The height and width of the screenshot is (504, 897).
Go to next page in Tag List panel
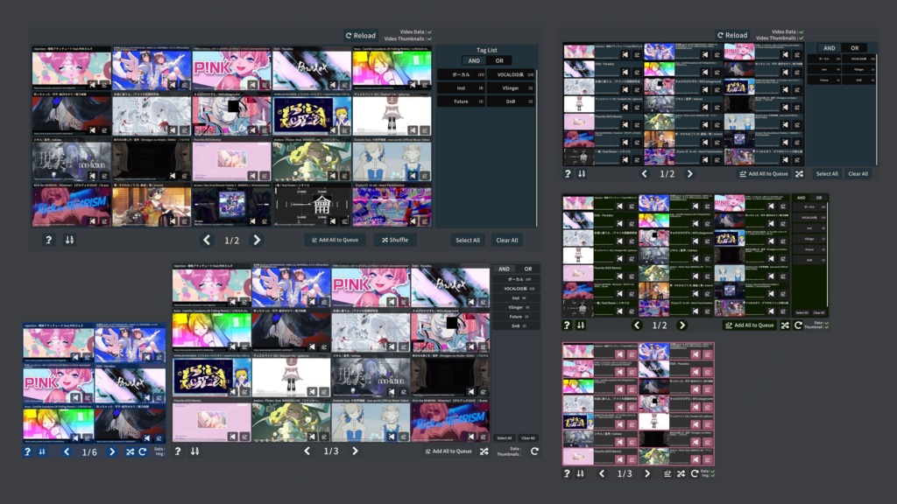pos(257,240)
